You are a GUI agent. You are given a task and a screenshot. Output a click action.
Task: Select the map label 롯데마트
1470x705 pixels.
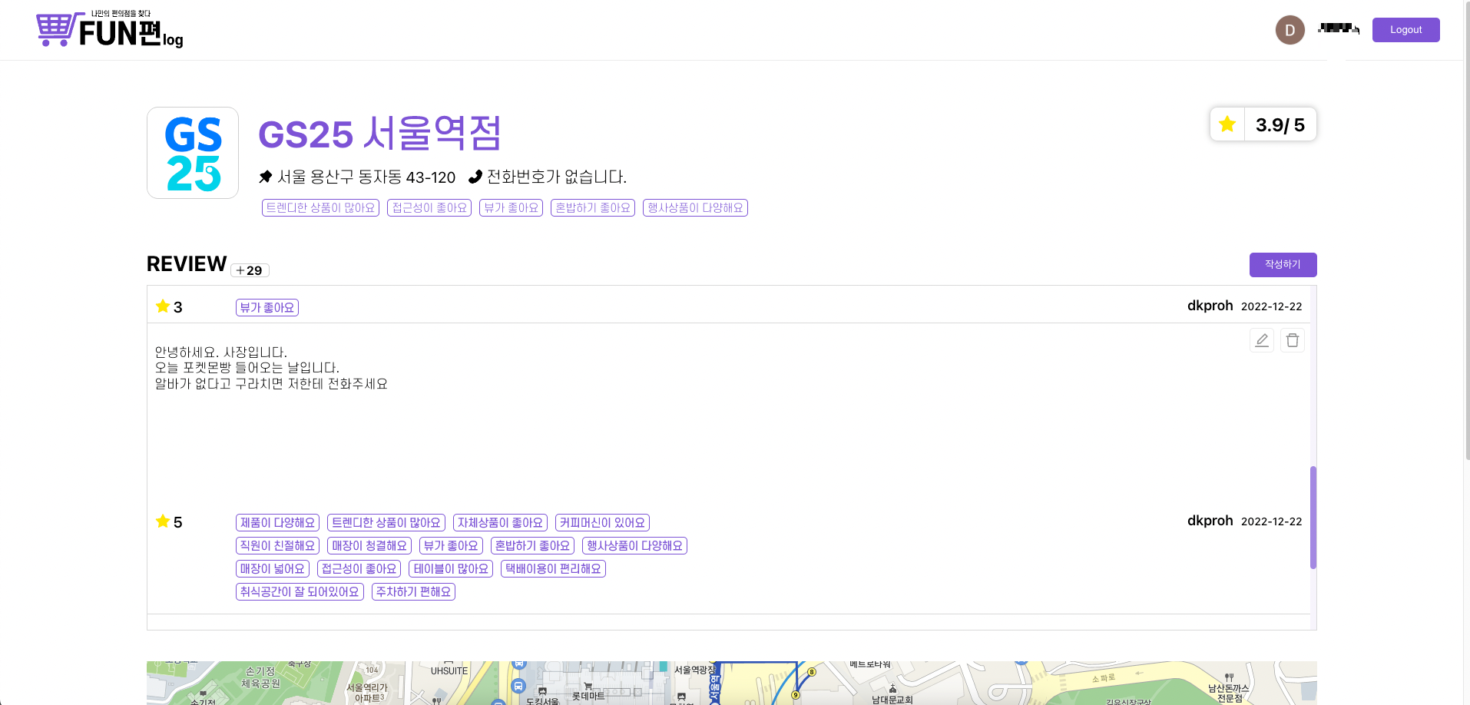588,697
